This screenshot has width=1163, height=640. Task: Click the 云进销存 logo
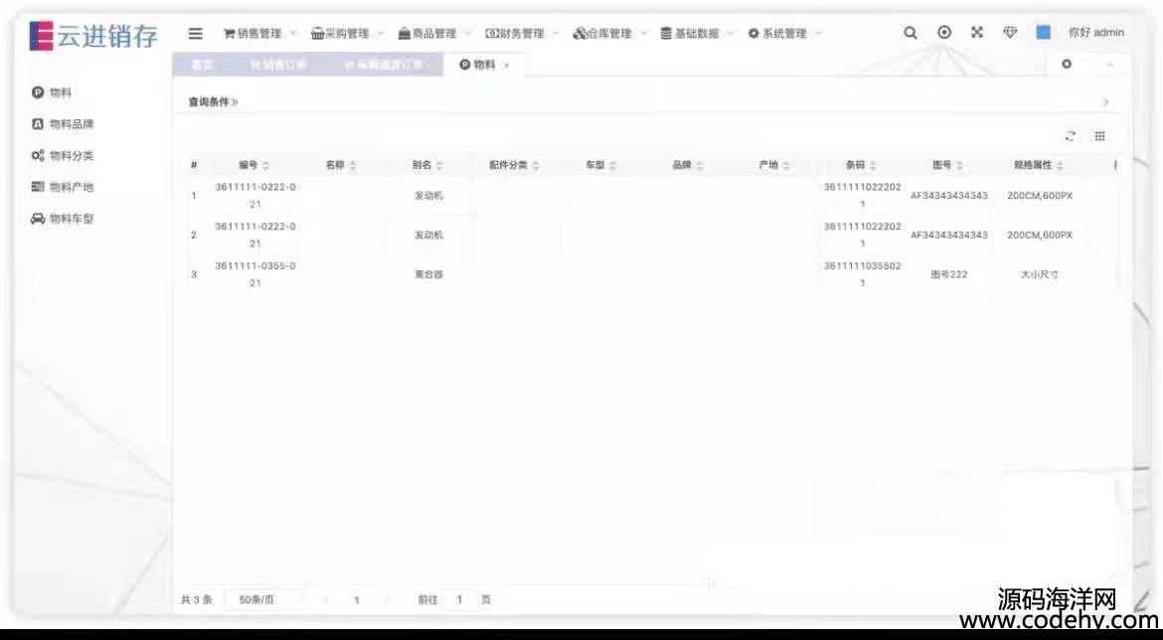tap(93, 36)
